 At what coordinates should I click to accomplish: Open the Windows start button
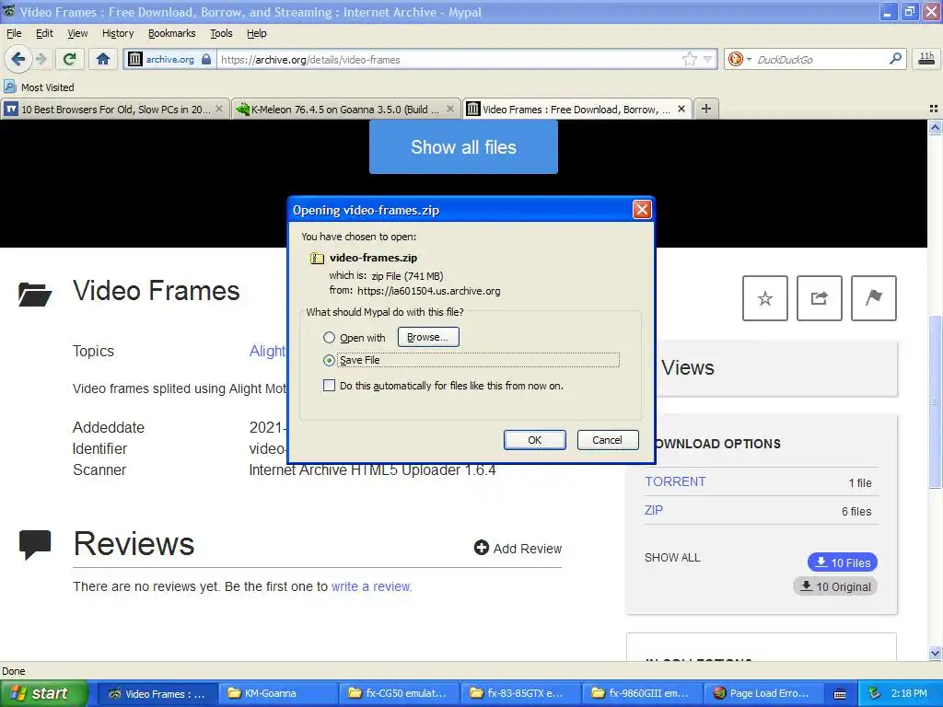click(x=43, y=694)
